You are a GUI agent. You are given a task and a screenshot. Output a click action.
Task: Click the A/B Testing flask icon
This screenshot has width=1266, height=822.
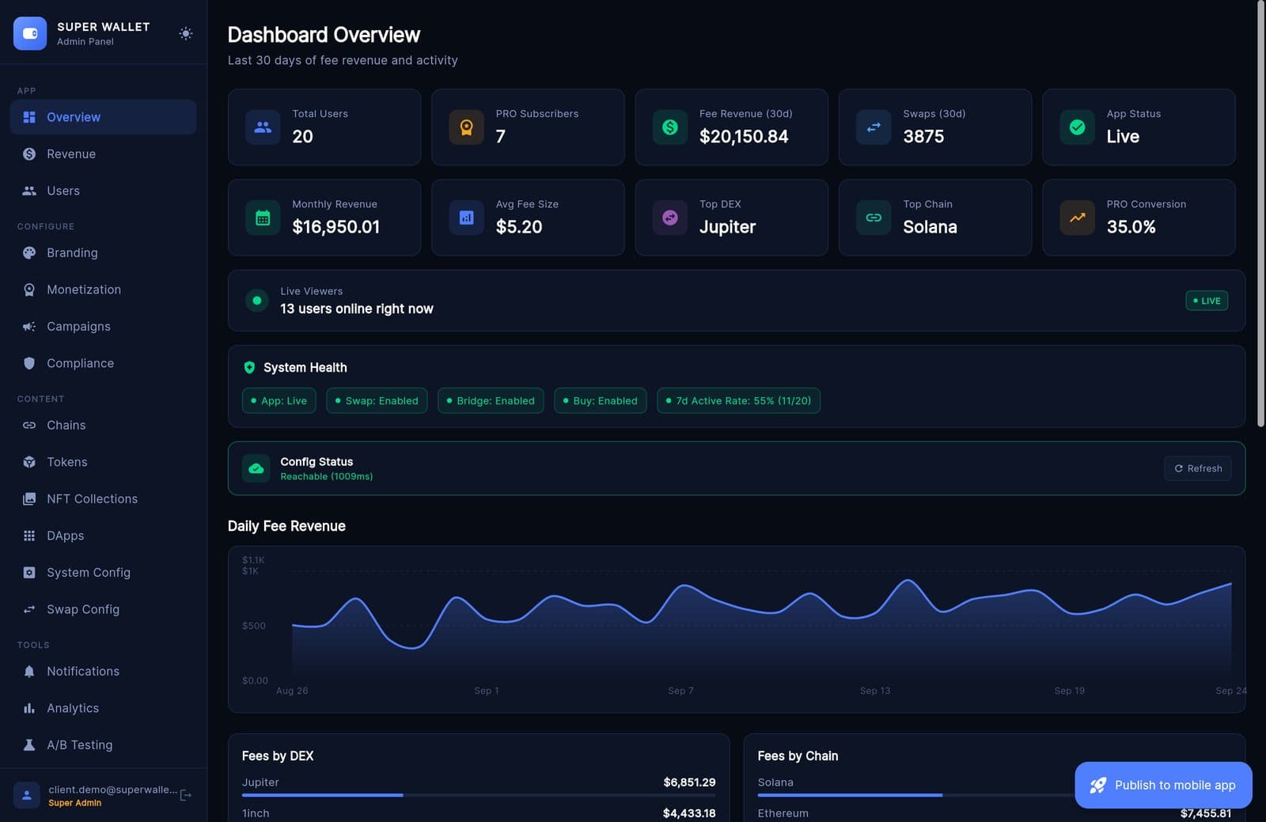29,744
